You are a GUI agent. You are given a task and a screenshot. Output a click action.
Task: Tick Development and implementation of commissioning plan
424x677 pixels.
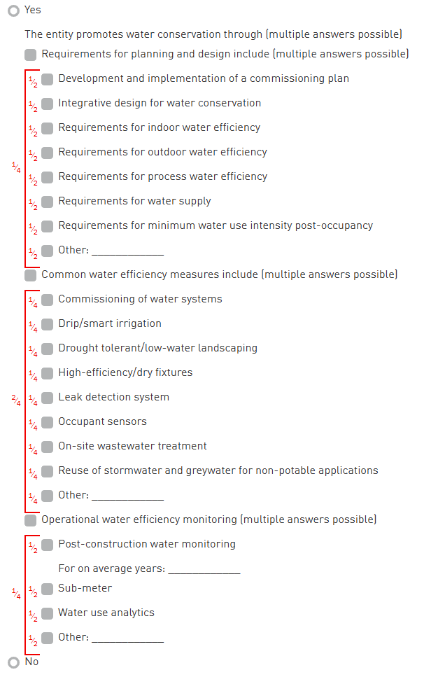click(47, 79)
